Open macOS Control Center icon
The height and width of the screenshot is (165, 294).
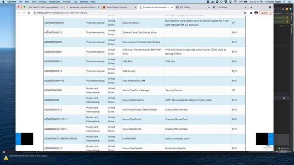[x=289, y=2]
